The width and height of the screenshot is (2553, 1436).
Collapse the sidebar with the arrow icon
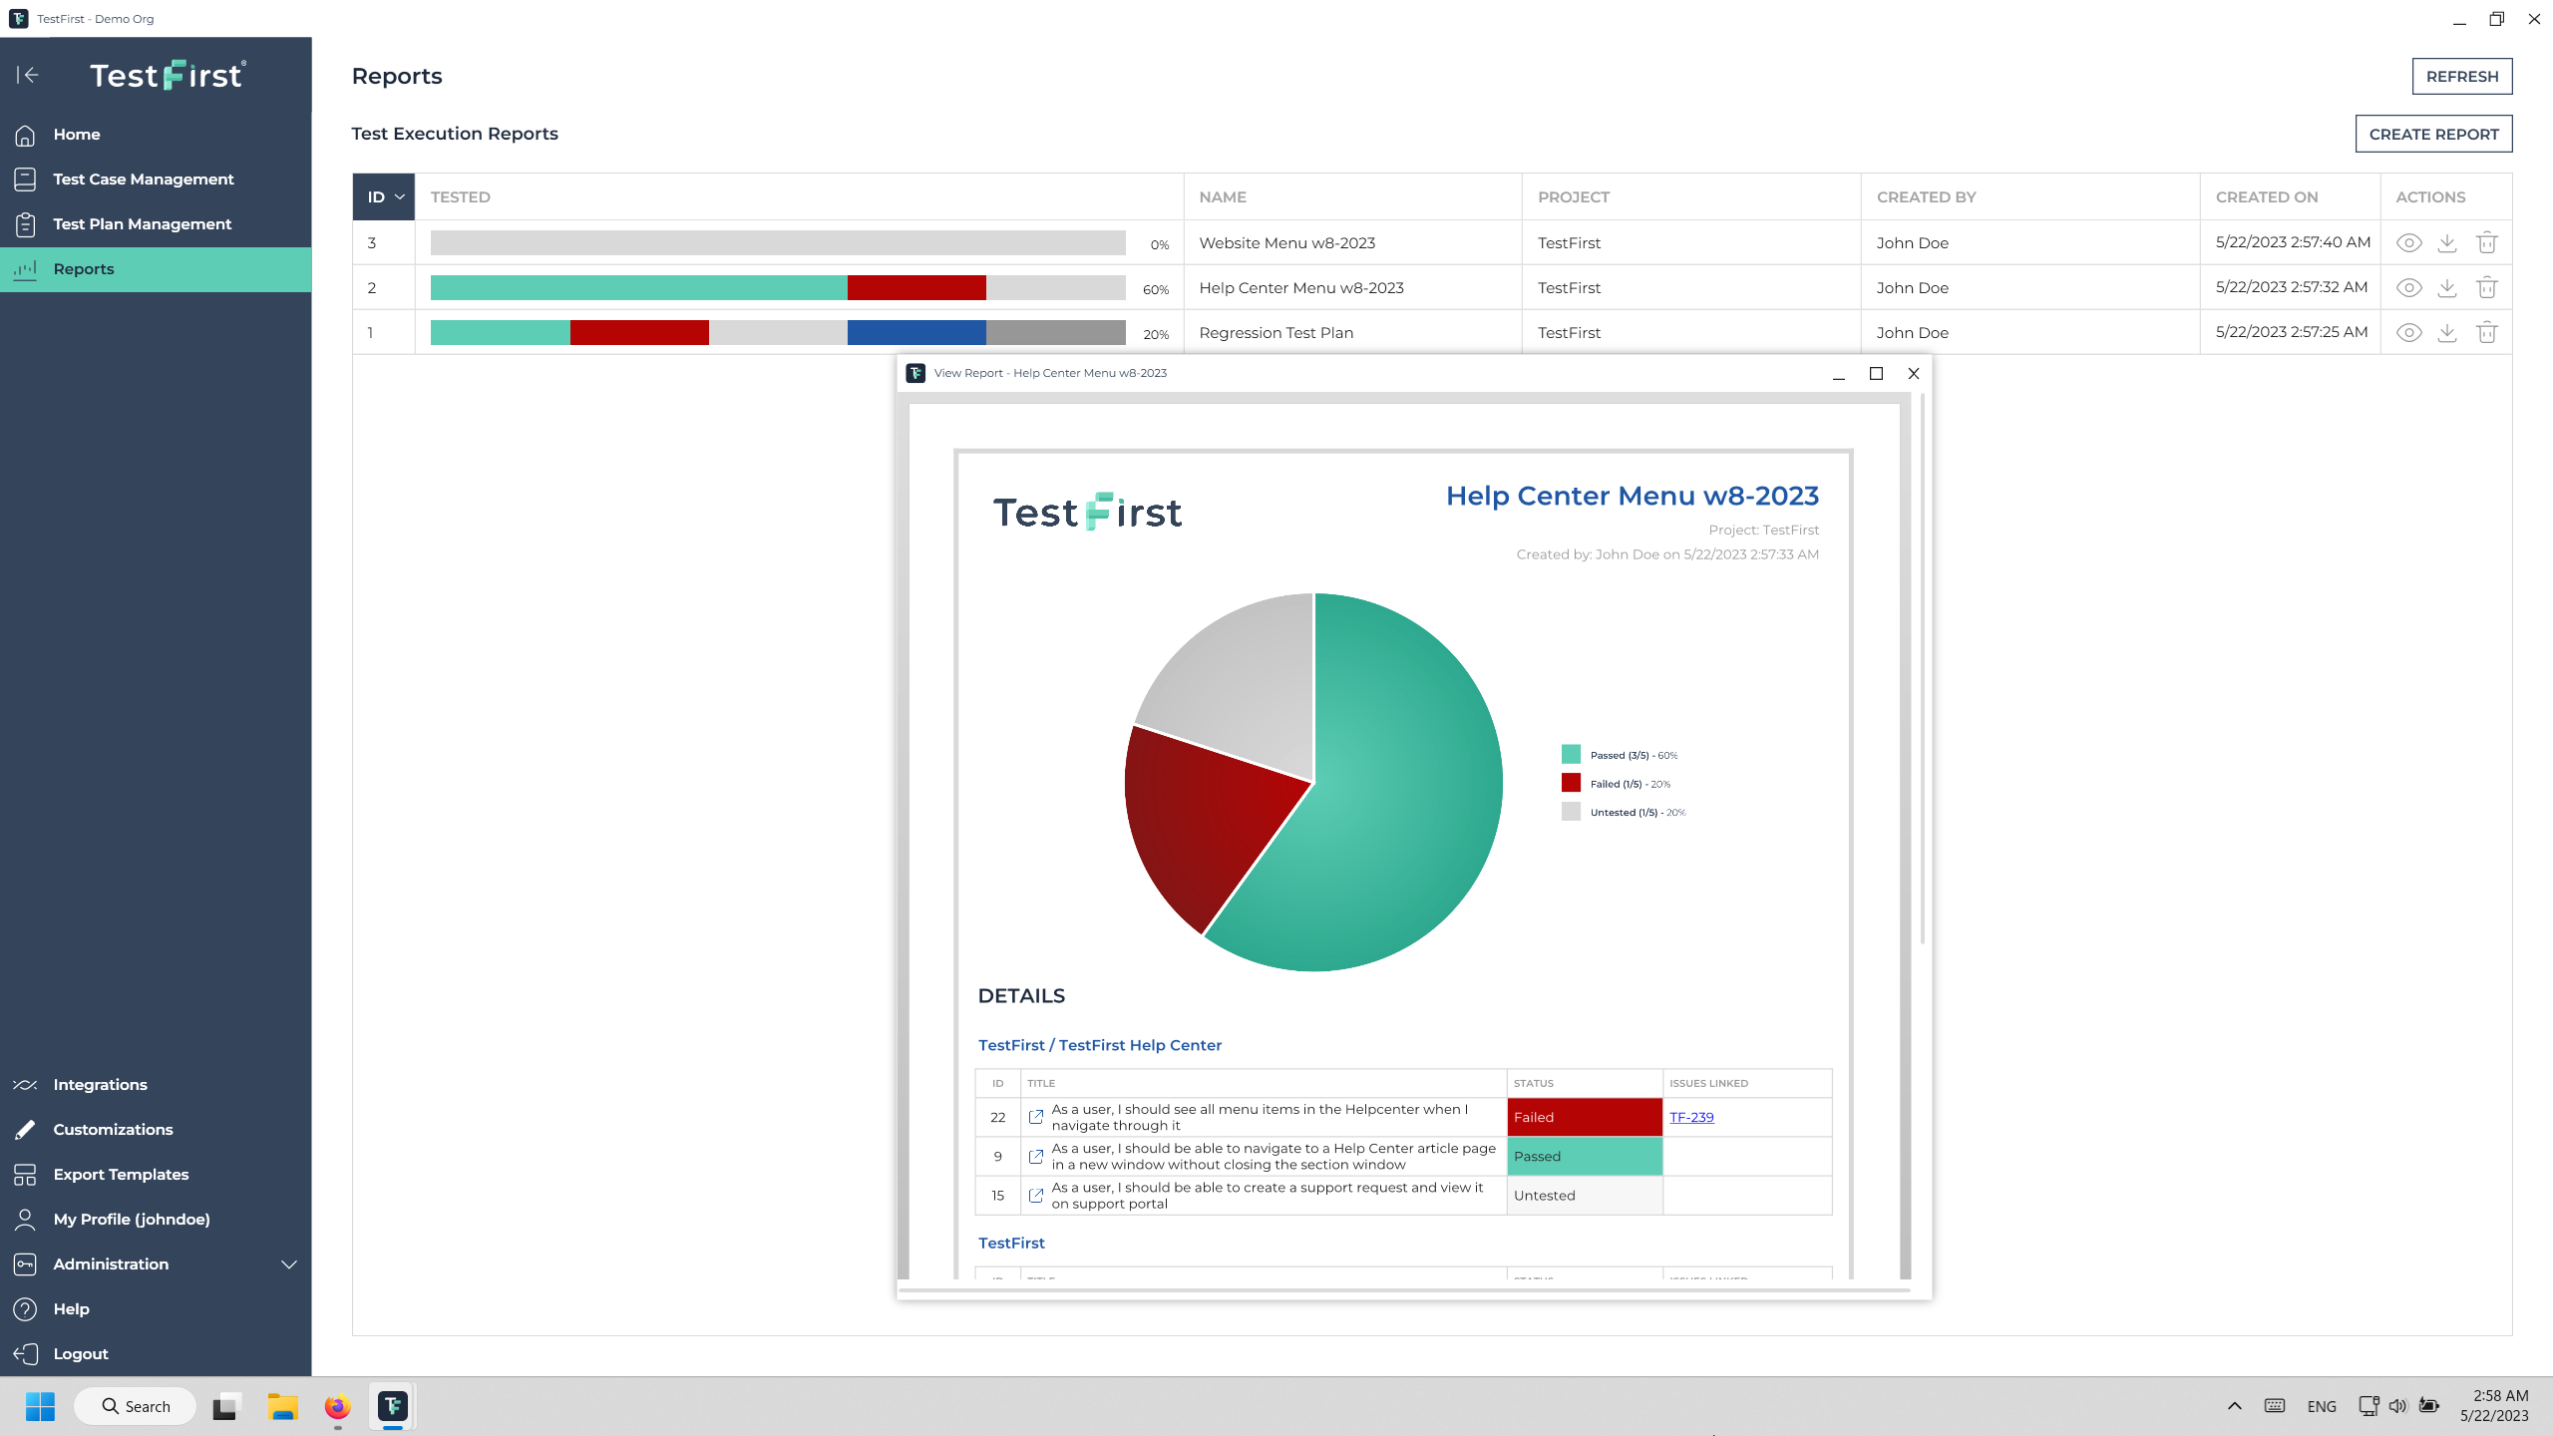coord(27,75)
